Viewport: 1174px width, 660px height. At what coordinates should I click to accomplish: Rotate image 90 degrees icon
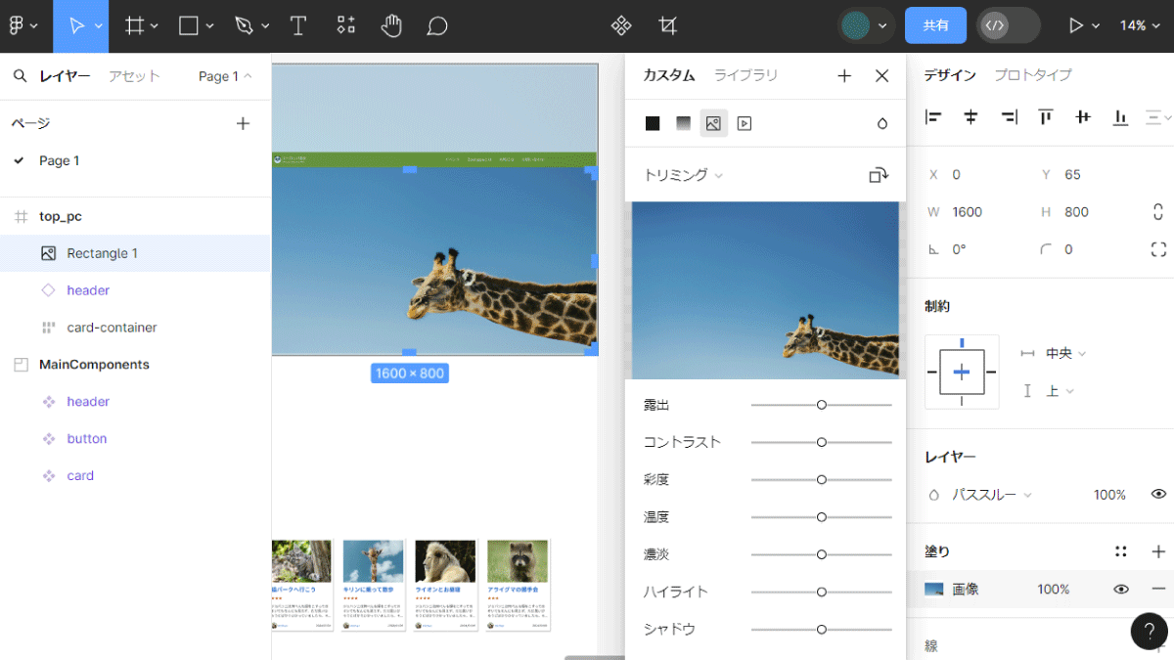[879, 175]
